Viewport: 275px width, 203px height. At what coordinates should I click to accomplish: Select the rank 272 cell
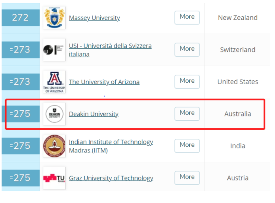(x=21, y=18)
